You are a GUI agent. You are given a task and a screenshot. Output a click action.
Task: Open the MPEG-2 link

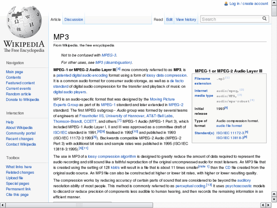(x=176, y=105)
